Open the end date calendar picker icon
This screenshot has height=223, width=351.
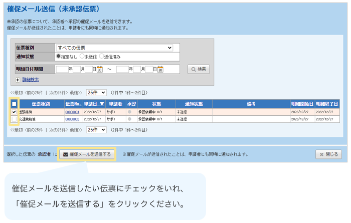click(x=160, y=69)
